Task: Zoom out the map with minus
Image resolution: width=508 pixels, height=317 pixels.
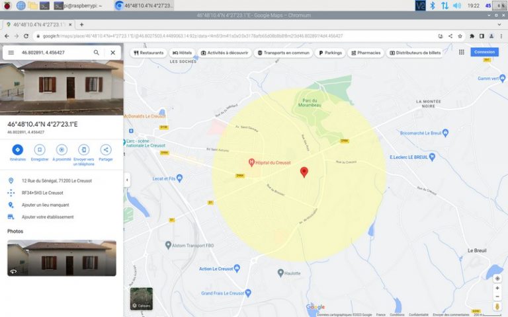Action: (497, 296)
